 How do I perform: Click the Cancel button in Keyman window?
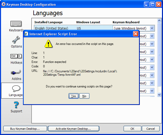151,129
